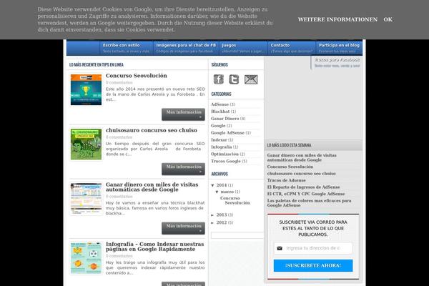Expand the 2012 archive year
The height and width of the screenshot is (286, 429).
pyautogui.click(x=212, y=223)
